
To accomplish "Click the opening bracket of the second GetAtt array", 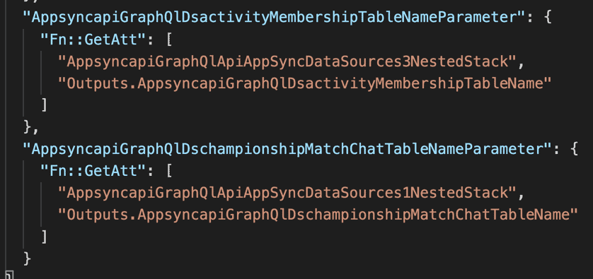I will click(168, 171).
